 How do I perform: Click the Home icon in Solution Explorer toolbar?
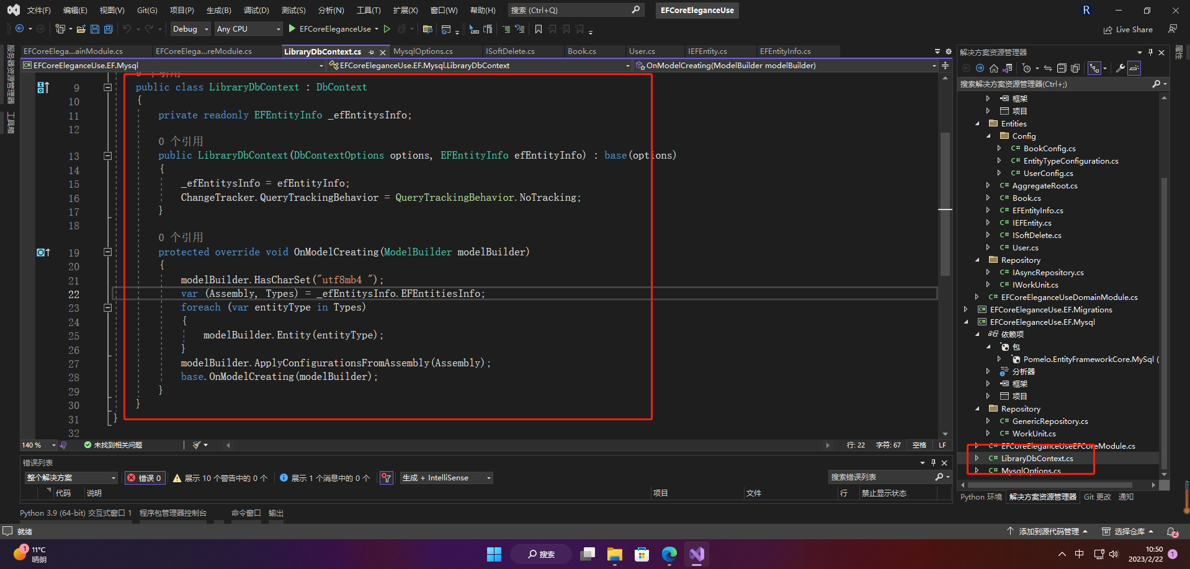click(994, 68)
